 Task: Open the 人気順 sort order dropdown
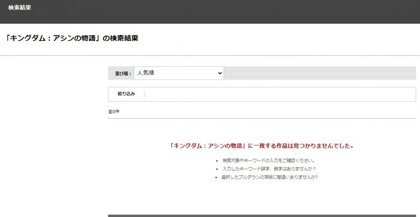[x=179, y=73]
